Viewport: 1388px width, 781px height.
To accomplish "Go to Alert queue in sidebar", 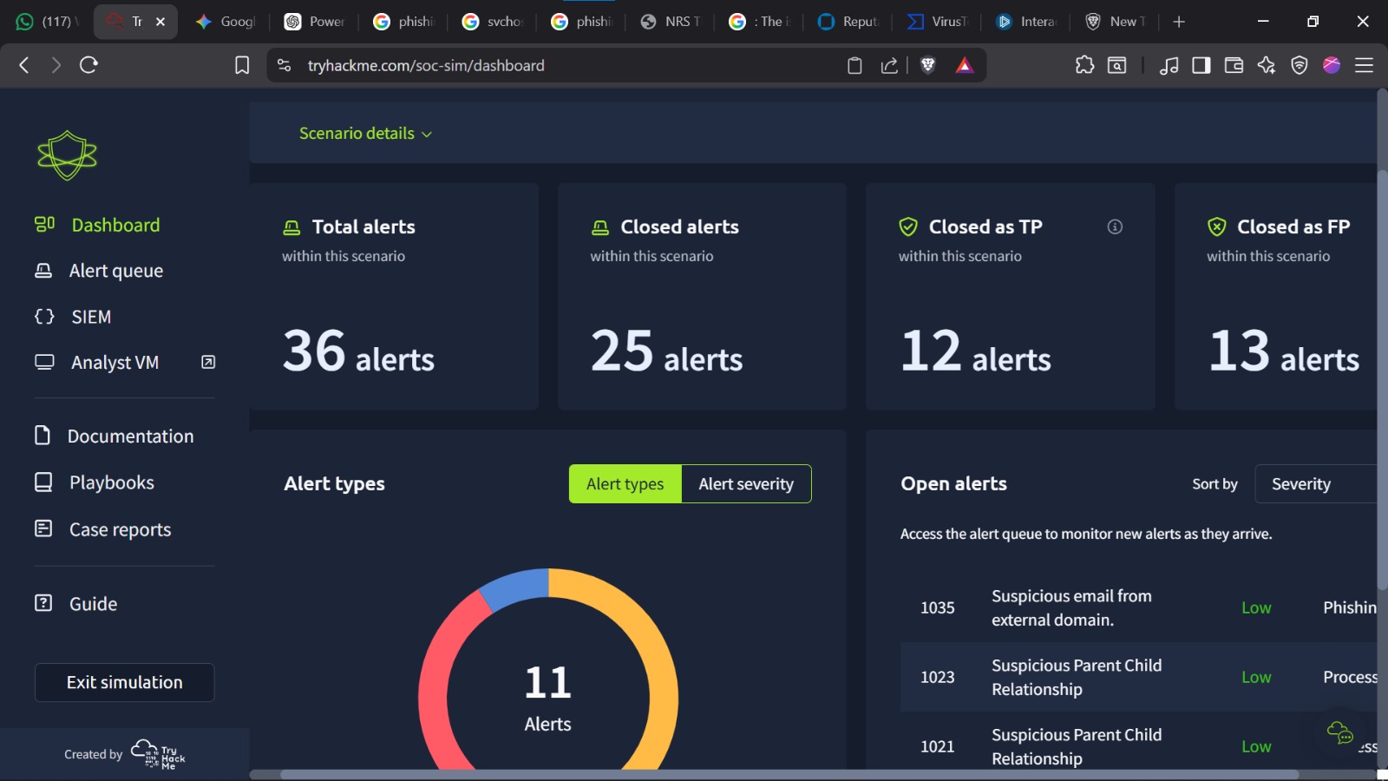I will pos(115,271).
